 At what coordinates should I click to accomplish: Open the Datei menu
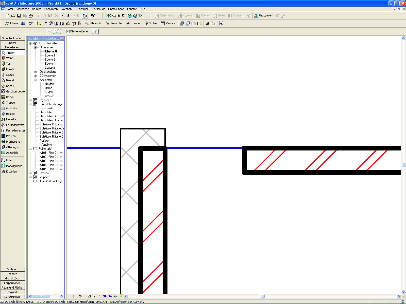(10, 9)
